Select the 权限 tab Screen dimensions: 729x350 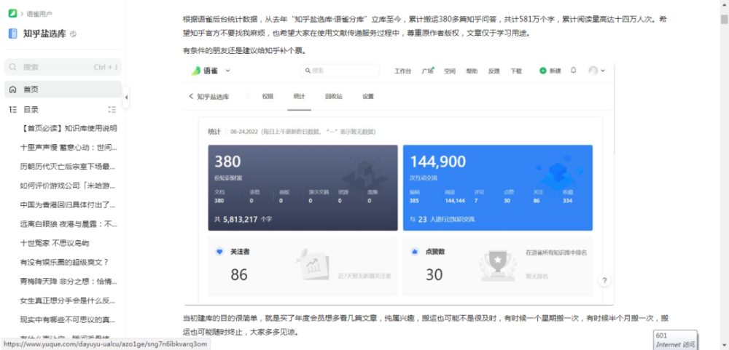[x=268, y=97]
